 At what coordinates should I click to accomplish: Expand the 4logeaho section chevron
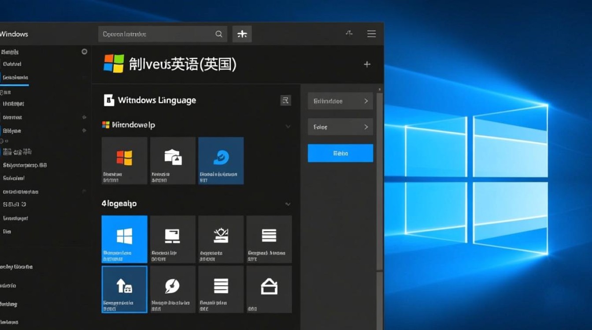tap(288, 204)
